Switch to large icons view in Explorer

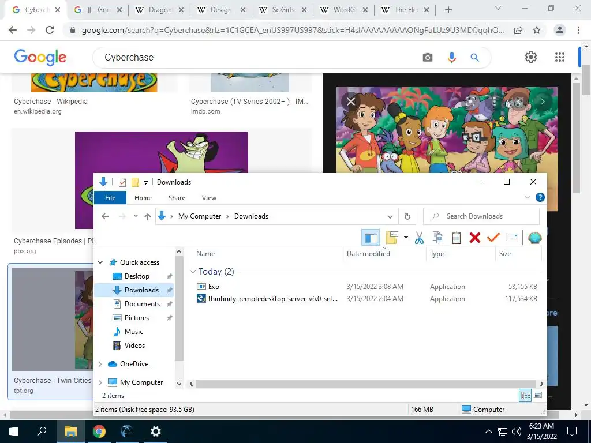coord(538,395)
